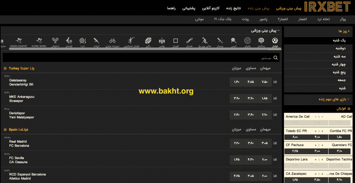Choose the cycling bicycle icon
This screenshot has height=183, width=355.
(112, 42)
